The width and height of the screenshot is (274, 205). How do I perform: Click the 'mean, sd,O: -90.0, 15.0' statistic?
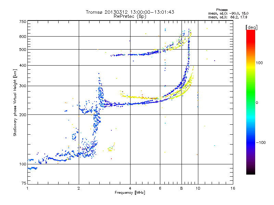coord(228,13)
